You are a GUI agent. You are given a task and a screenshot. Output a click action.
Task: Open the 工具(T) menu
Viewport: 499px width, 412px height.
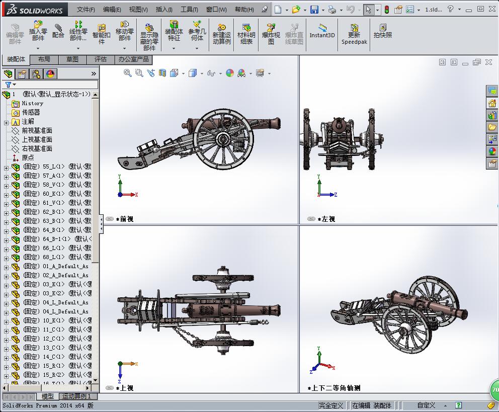coord(189,9)
